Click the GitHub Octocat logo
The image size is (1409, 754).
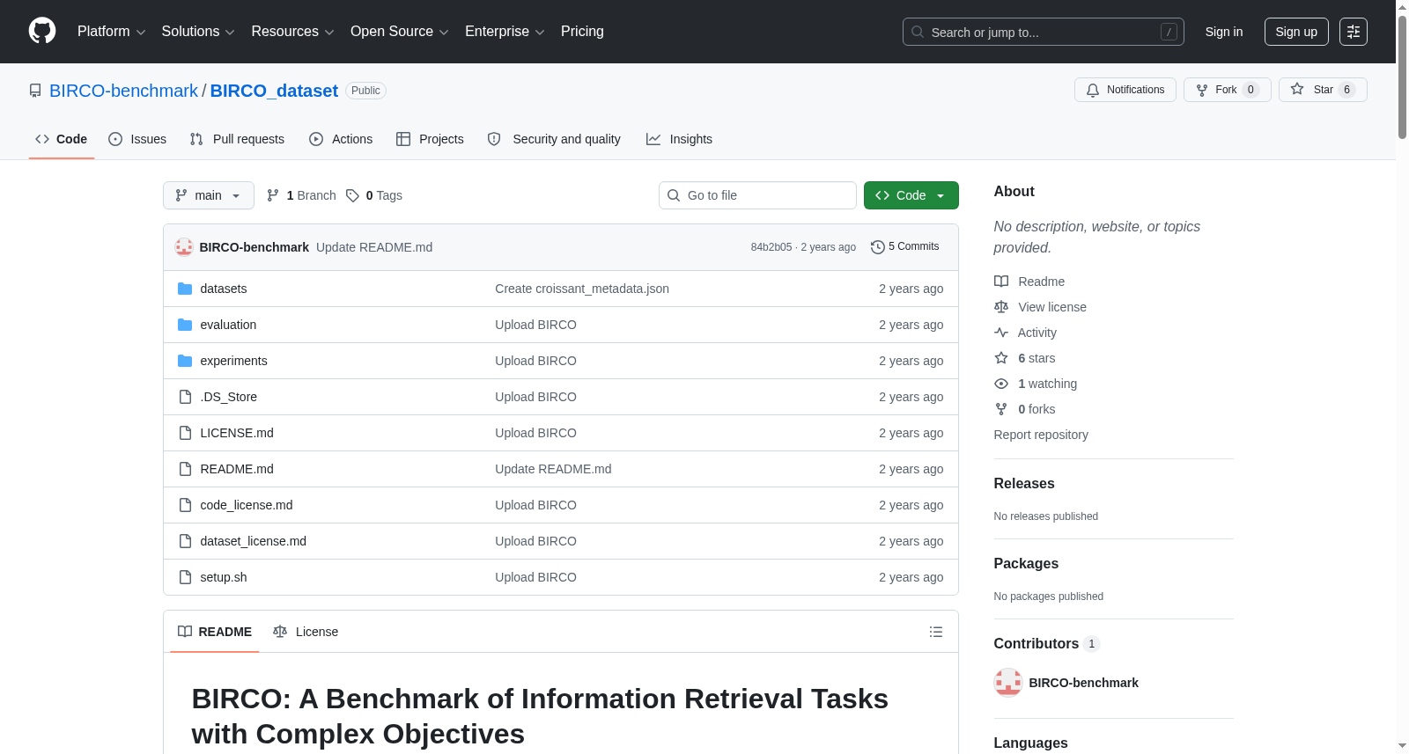pyautogui.click(x=42, y=31)
